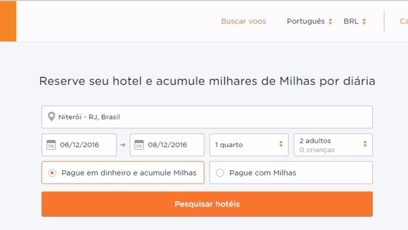Click the BRL currency selector arrows
The height and width of the screenshot is (230, 408).
point(364,21)
